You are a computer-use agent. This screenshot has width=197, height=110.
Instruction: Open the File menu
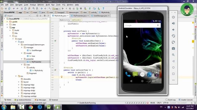click(2, 5)
